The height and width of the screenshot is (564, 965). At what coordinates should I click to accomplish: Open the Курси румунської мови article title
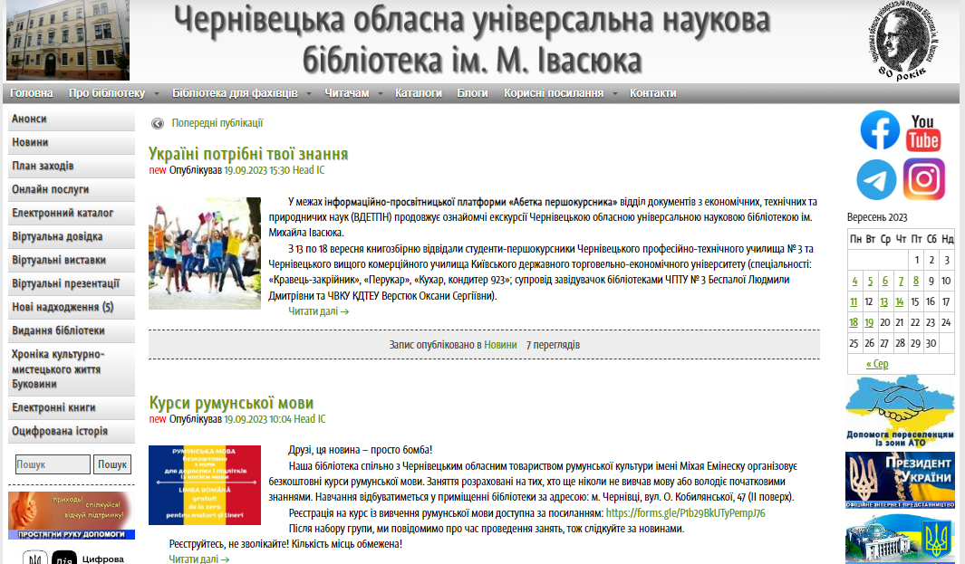231,403
